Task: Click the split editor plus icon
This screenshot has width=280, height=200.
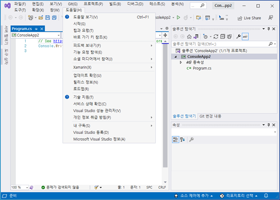Action: tap(165, 35)
